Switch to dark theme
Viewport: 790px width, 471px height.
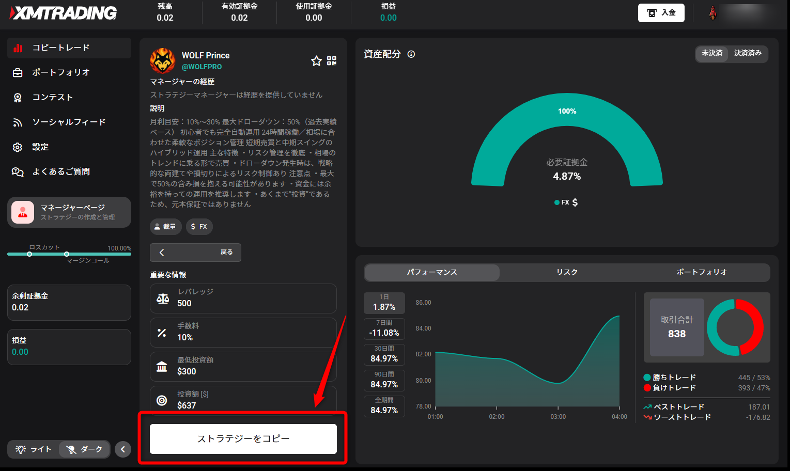point(84,449)
